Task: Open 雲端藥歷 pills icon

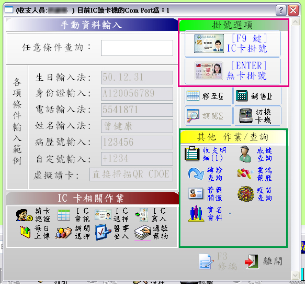Action: [245, 173]
